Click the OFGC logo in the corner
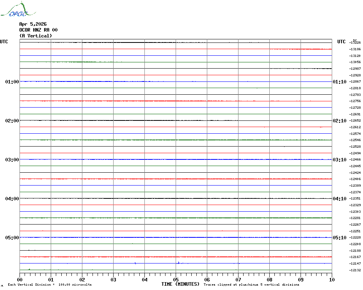Image resolution: width=363 pixels, height=290 pixels. click(14, 10)
